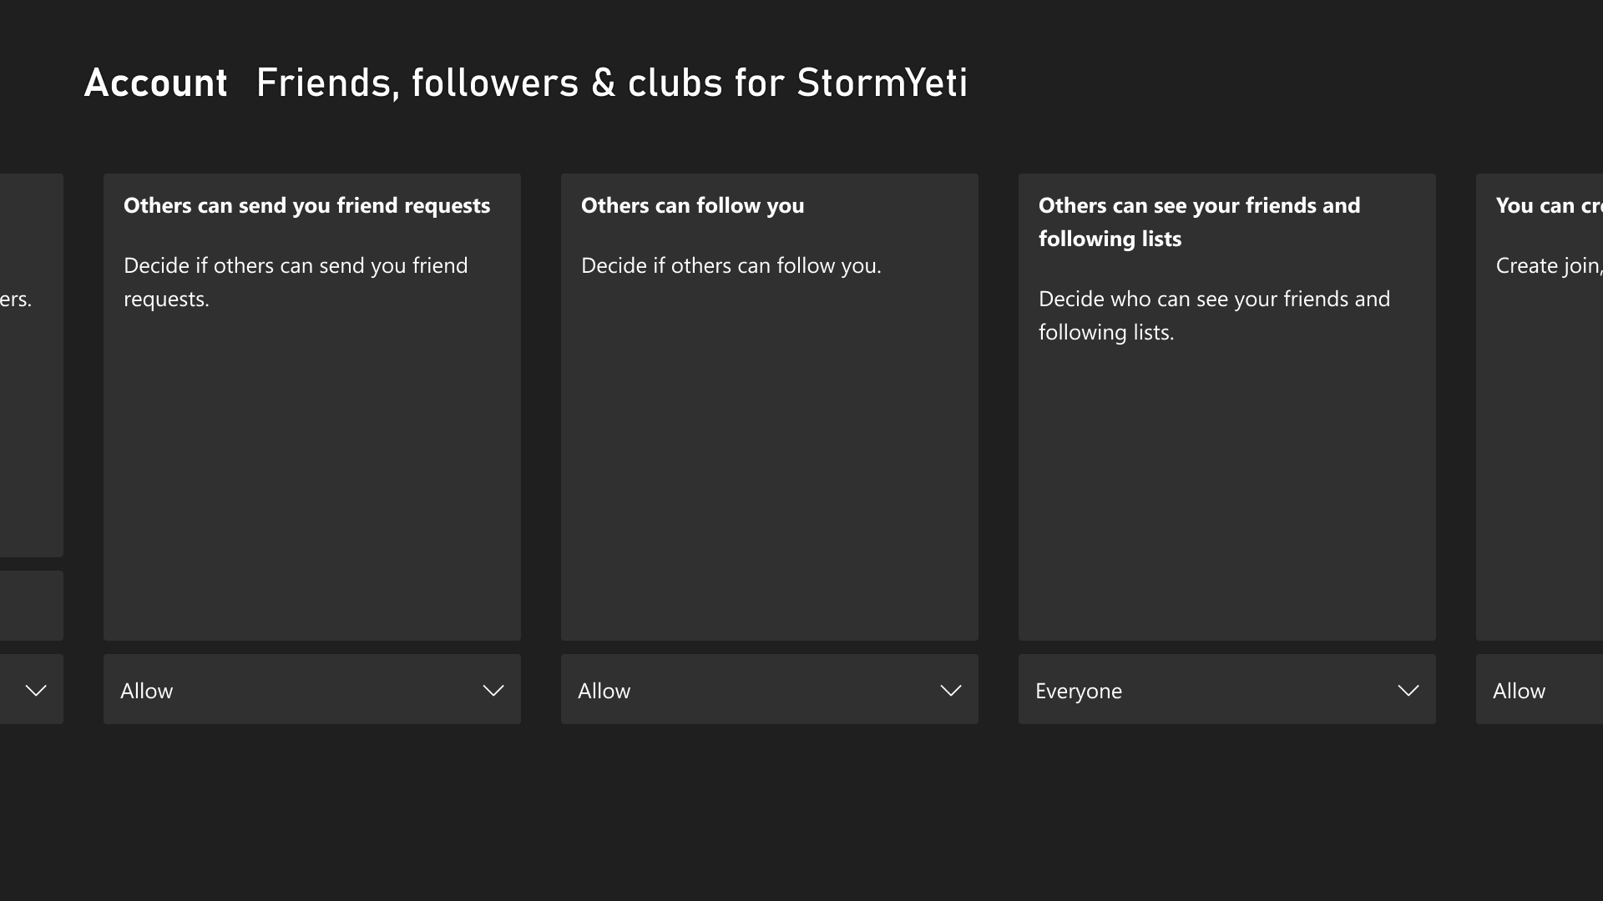Click the Account heading
Viewport: 1603px width, 901px height.
pos(155,83)
